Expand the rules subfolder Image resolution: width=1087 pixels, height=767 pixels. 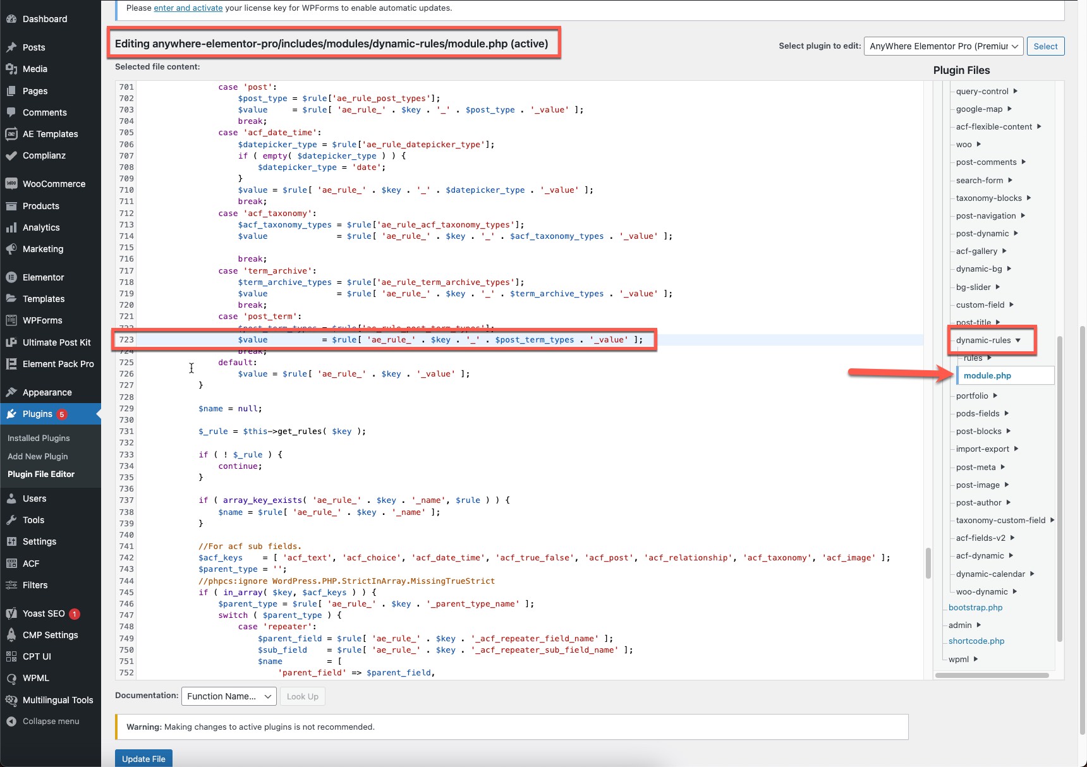tap(990, 358)
